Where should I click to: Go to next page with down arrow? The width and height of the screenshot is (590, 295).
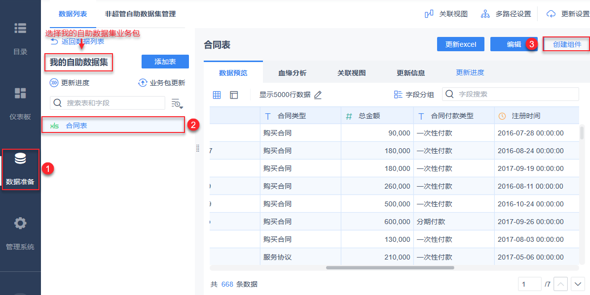(578, 284)
